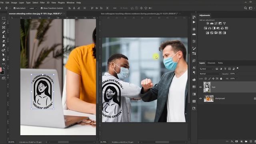This screenshot has height=144, width=256.
Task: Open the Plugins menu
Action: point(61,3)
